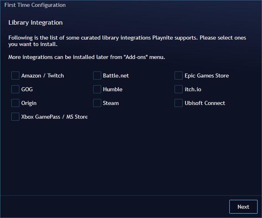Click the Battle.net text label

(116, 75)
